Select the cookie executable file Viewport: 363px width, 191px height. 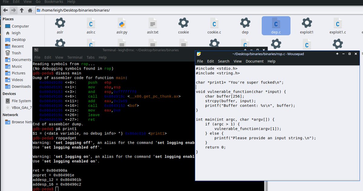(183, 26)
